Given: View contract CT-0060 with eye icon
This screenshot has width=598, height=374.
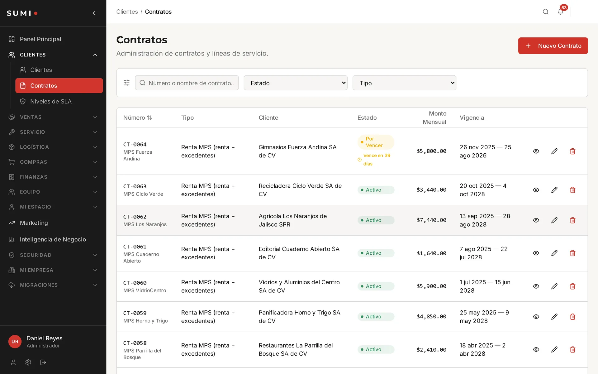Looking at the screenshot, I should tap(536, 286).
